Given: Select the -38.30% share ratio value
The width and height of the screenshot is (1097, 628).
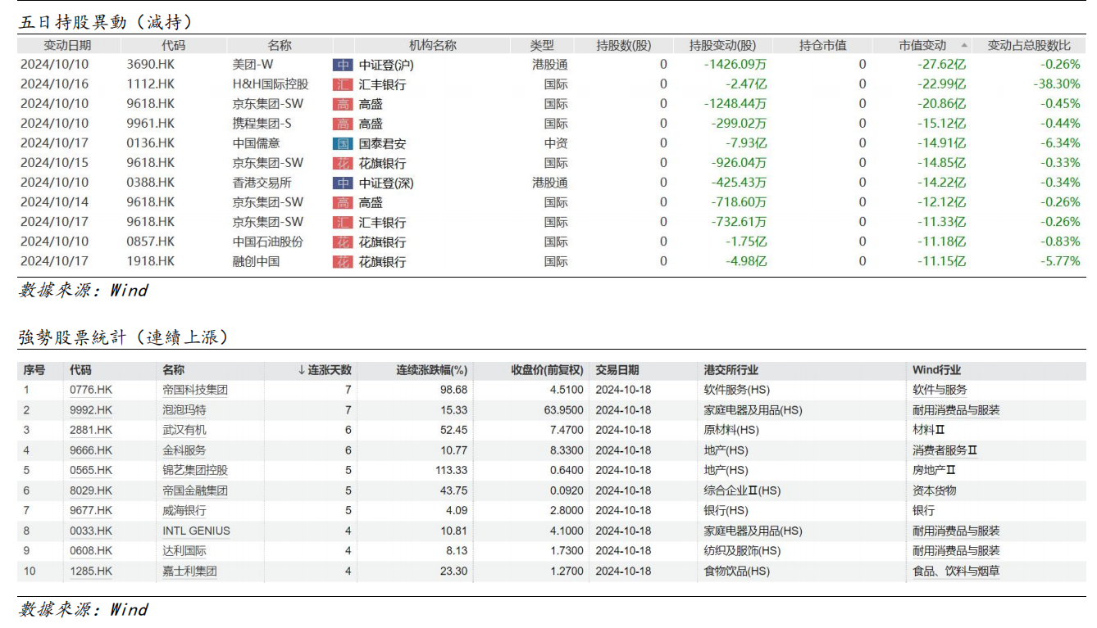Looking at the screenshot, I should click(1056, 84).
